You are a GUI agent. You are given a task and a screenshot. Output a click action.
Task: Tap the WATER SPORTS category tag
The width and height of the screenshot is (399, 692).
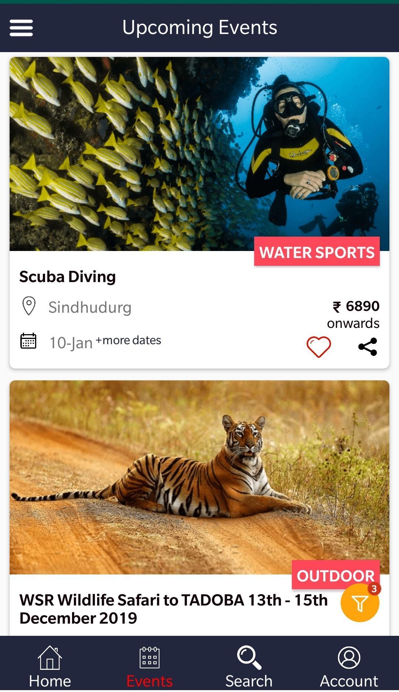[317, 252]
